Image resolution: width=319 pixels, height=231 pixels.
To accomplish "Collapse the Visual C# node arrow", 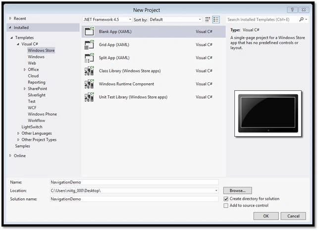I will click(x=18, y=44).
